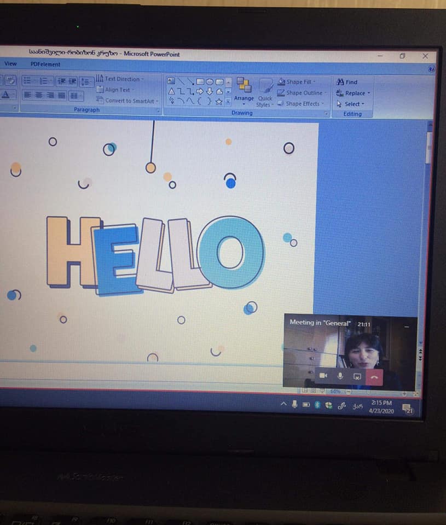
Task: Expand the full shapes gallery
Action: (228, 102)
